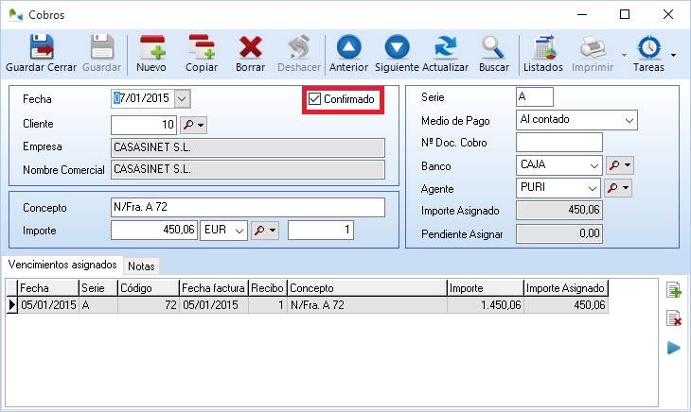Toggle the Confirmado checkbox
The width and height of the screenshot is (691, 412).
(x=315, y=98)
